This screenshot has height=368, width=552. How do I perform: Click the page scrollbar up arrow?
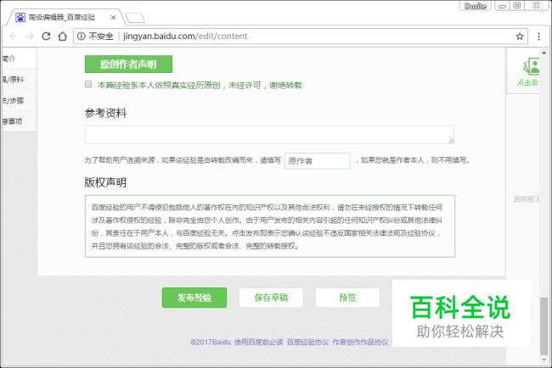(544, 53)
